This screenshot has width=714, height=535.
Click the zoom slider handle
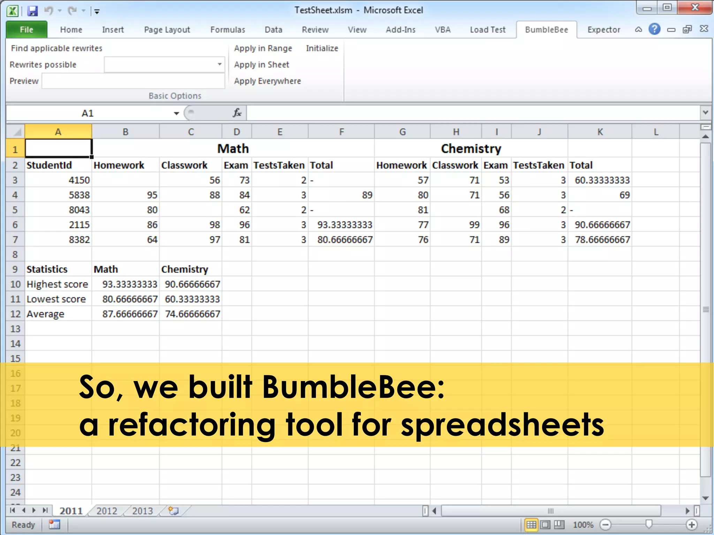pos(648,524)
